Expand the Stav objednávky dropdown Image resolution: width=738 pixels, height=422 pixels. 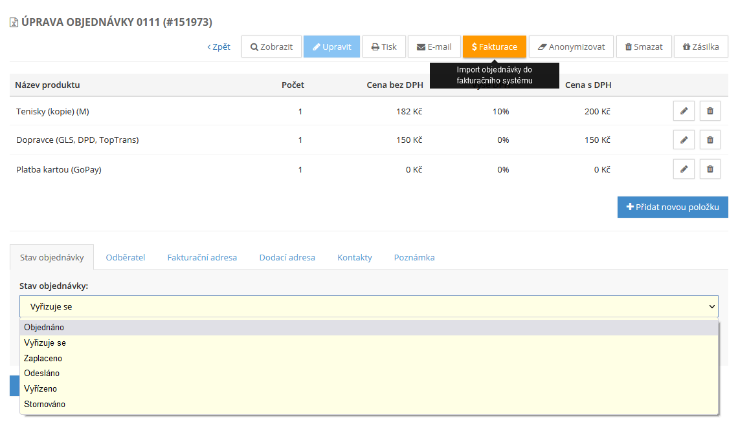pos(368,306)
